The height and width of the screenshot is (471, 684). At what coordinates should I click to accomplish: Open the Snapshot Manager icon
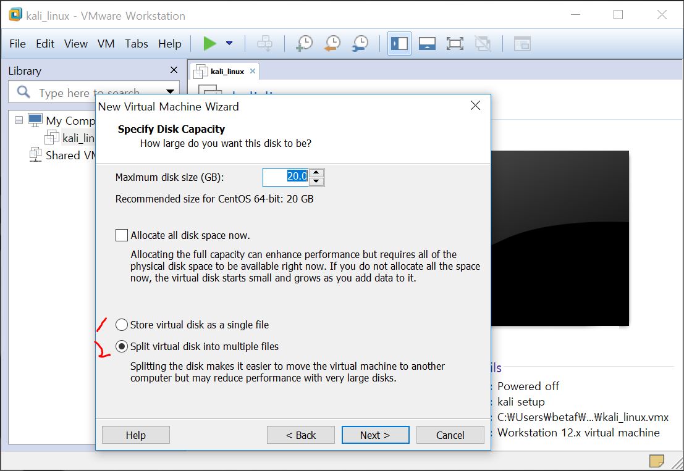point(360,44)
